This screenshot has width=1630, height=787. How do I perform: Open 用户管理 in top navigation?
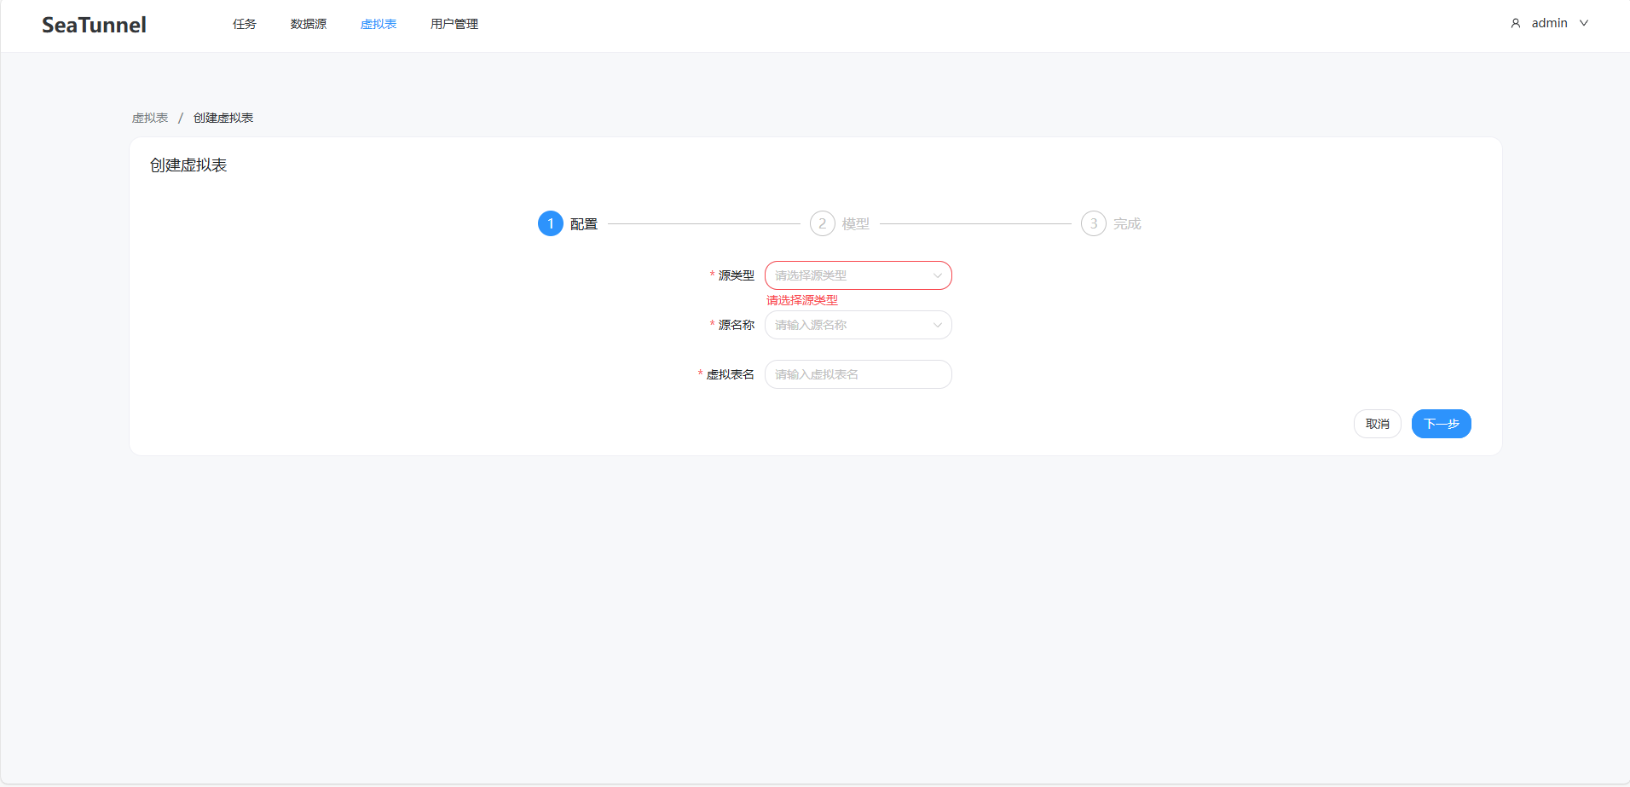pos(454,24)
